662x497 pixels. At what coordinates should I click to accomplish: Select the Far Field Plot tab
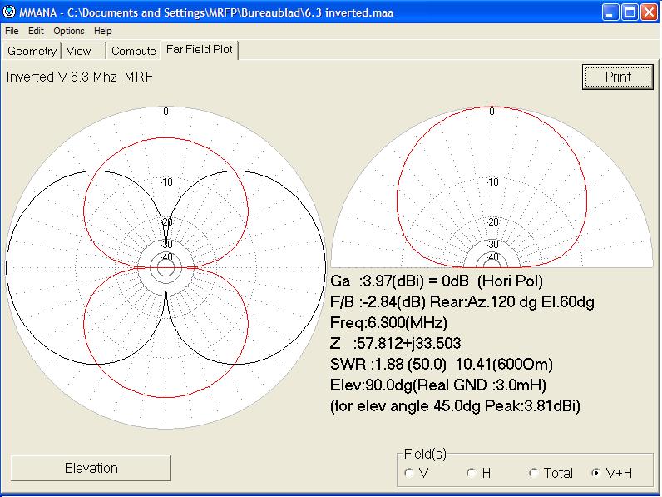click(200, 50)
